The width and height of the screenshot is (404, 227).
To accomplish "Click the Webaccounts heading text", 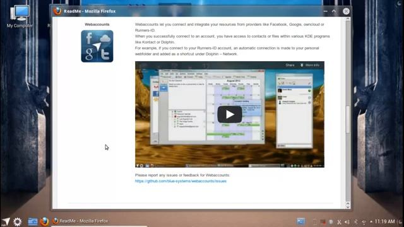I will pos(97,25).
